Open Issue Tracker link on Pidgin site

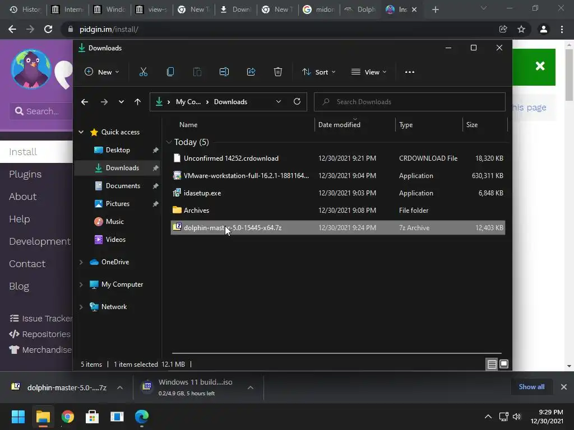tap(41, 319)
